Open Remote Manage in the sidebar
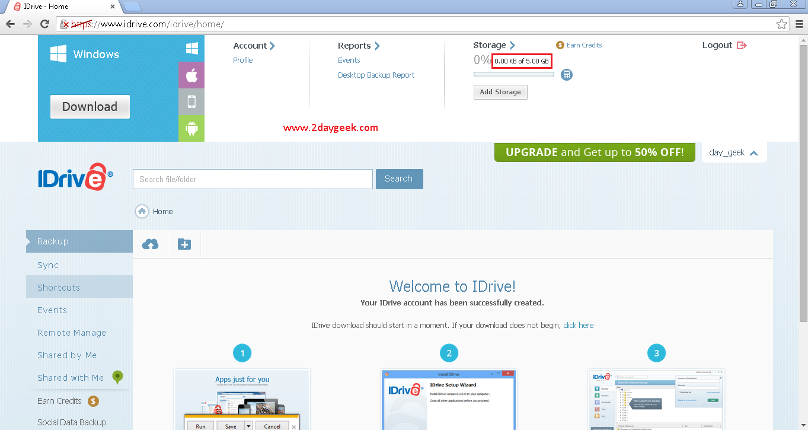 [x=79, y=333]
